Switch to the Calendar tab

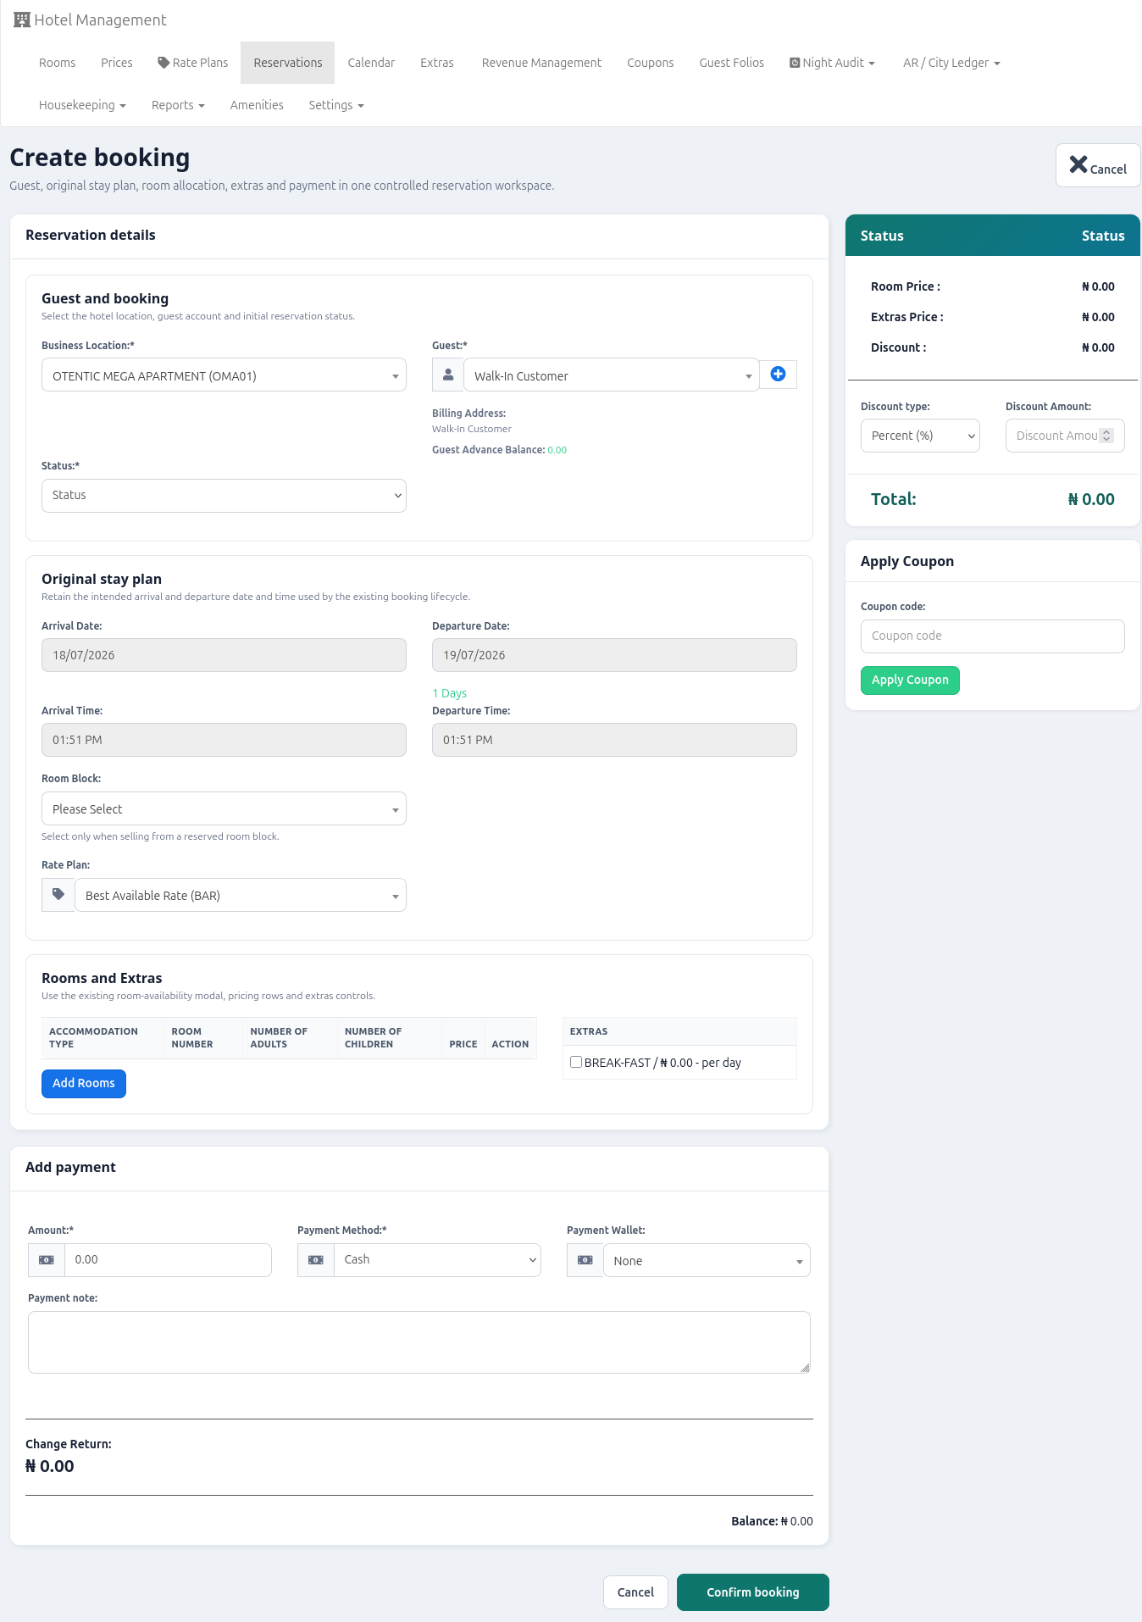pyautogui.click(x=371, y=63)
